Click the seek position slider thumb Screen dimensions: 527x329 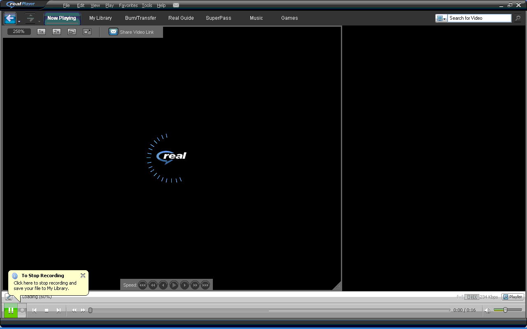pos(91,310)
